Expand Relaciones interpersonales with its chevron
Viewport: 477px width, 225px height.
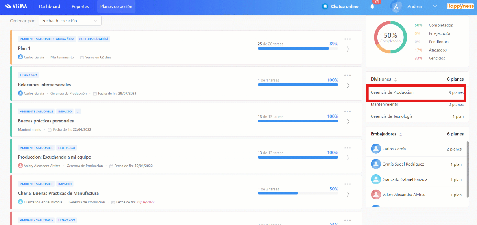(x=348, y=85)
